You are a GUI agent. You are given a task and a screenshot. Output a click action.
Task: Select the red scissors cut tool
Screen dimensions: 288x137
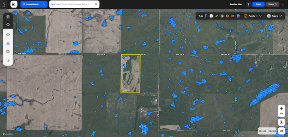(233, 16)
